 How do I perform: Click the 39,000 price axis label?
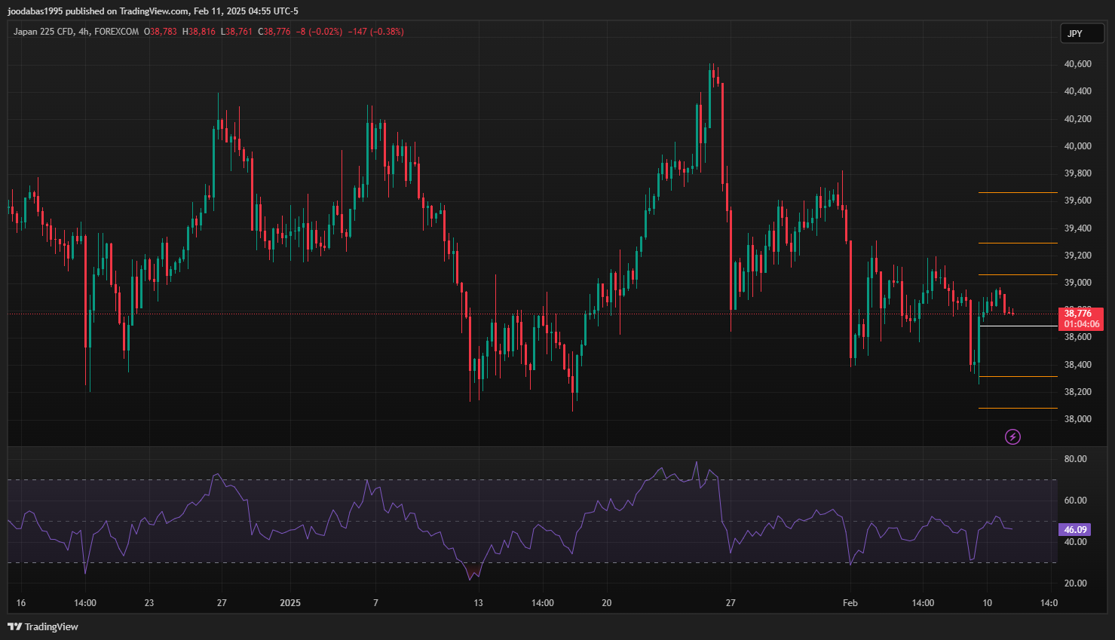1077,283
